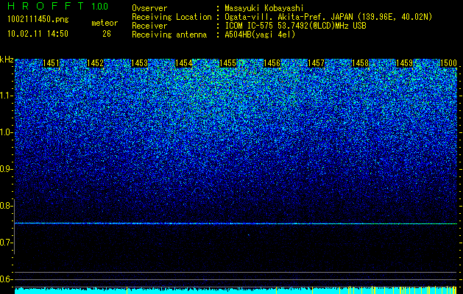
Task: Click the 1.1 kHz axis label
Action: pos(6,96)
